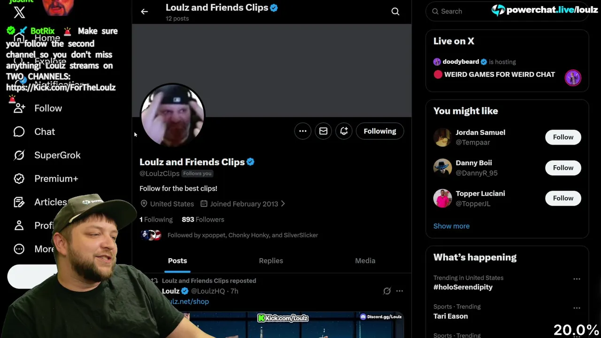Open the Loulz Clips profile picture
This screenshot has width=601, height=338.
coord(172,115)
